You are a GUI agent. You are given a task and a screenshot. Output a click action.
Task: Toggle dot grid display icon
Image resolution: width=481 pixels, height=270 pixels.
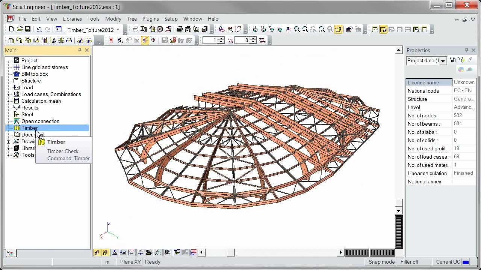tap(158, 252)
